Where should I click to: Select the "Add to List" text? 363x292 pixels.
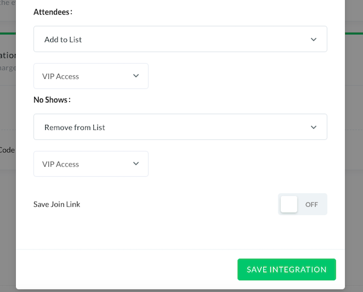[63, 39]
